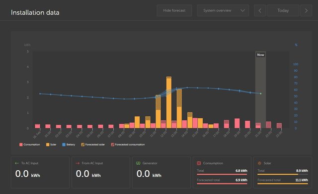Click the Solar sun icon
Viewport: 318px width, 194px height.
point(259,163)
